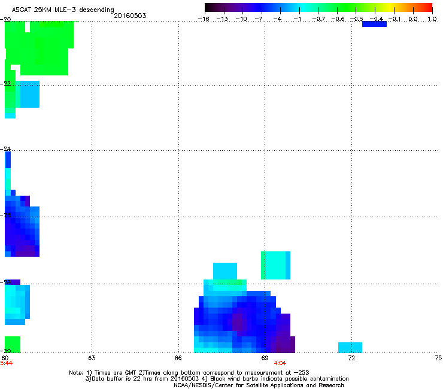This screenshot has height=389, width=443.
Task: Click the NOAA/NESDIS credit line
Action: pos(259,385)
